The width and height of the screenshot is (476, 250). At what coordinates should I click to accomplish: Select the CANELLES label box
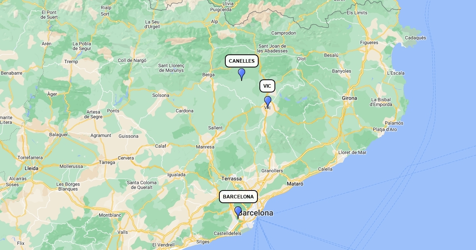(242, 61)
